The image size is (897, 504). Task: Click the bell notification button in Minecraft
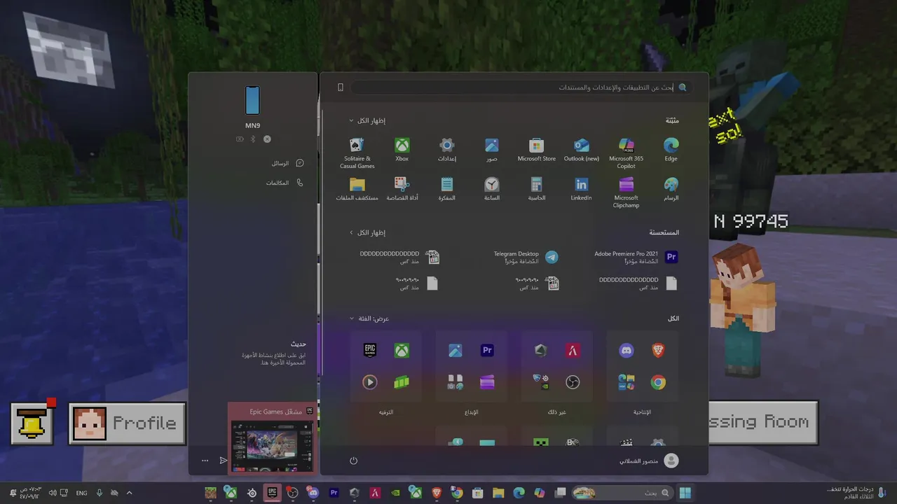click(x=32, y=423)
